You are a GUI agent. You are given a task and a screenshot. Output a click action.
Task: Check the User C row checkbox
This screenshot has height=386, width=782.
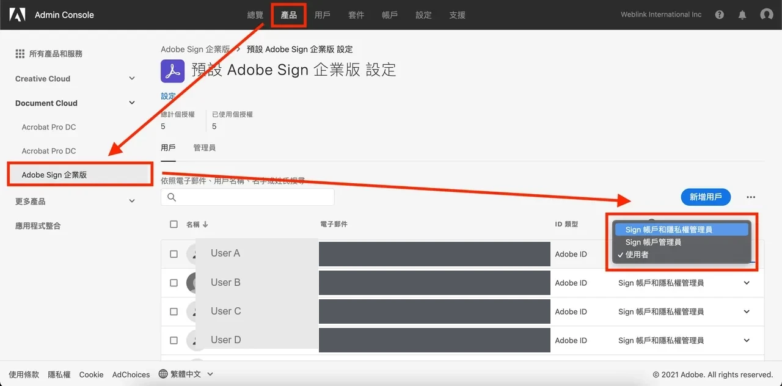coord(174,311)
